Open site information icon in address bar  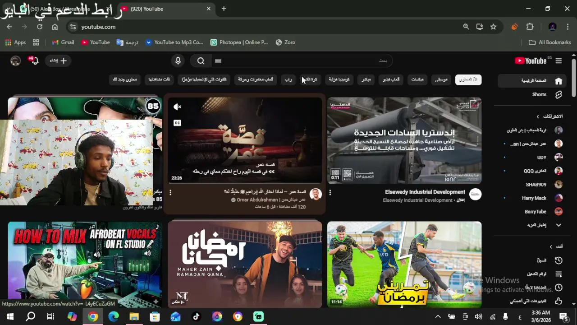pos(73,27)
